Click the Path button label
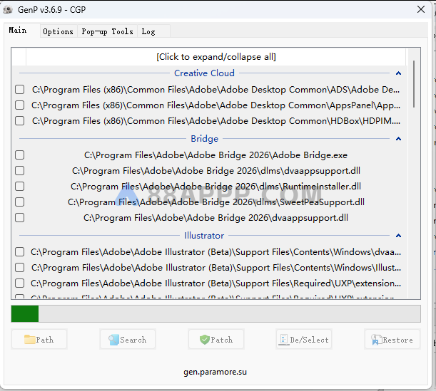Screen dimensions: 436x391 (45, 340)
